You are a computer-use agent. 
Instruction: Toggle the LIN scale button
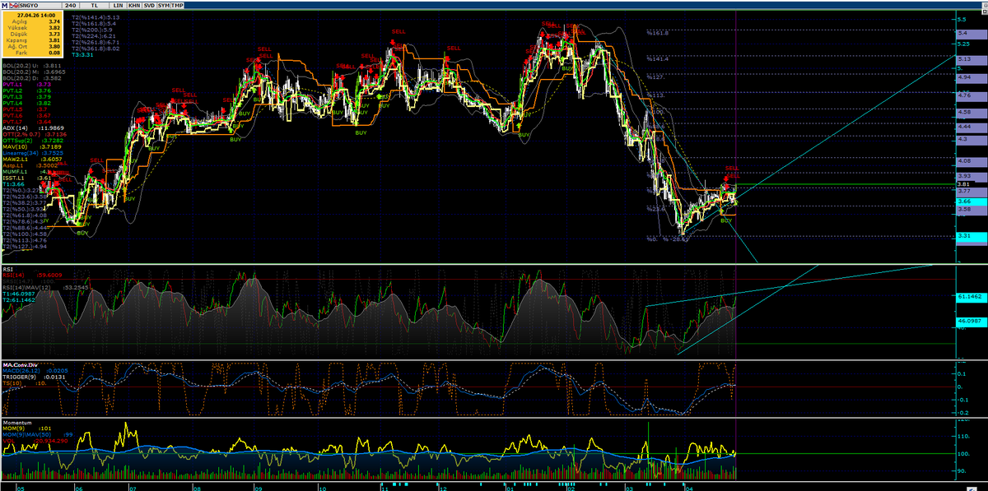[118, 6]
